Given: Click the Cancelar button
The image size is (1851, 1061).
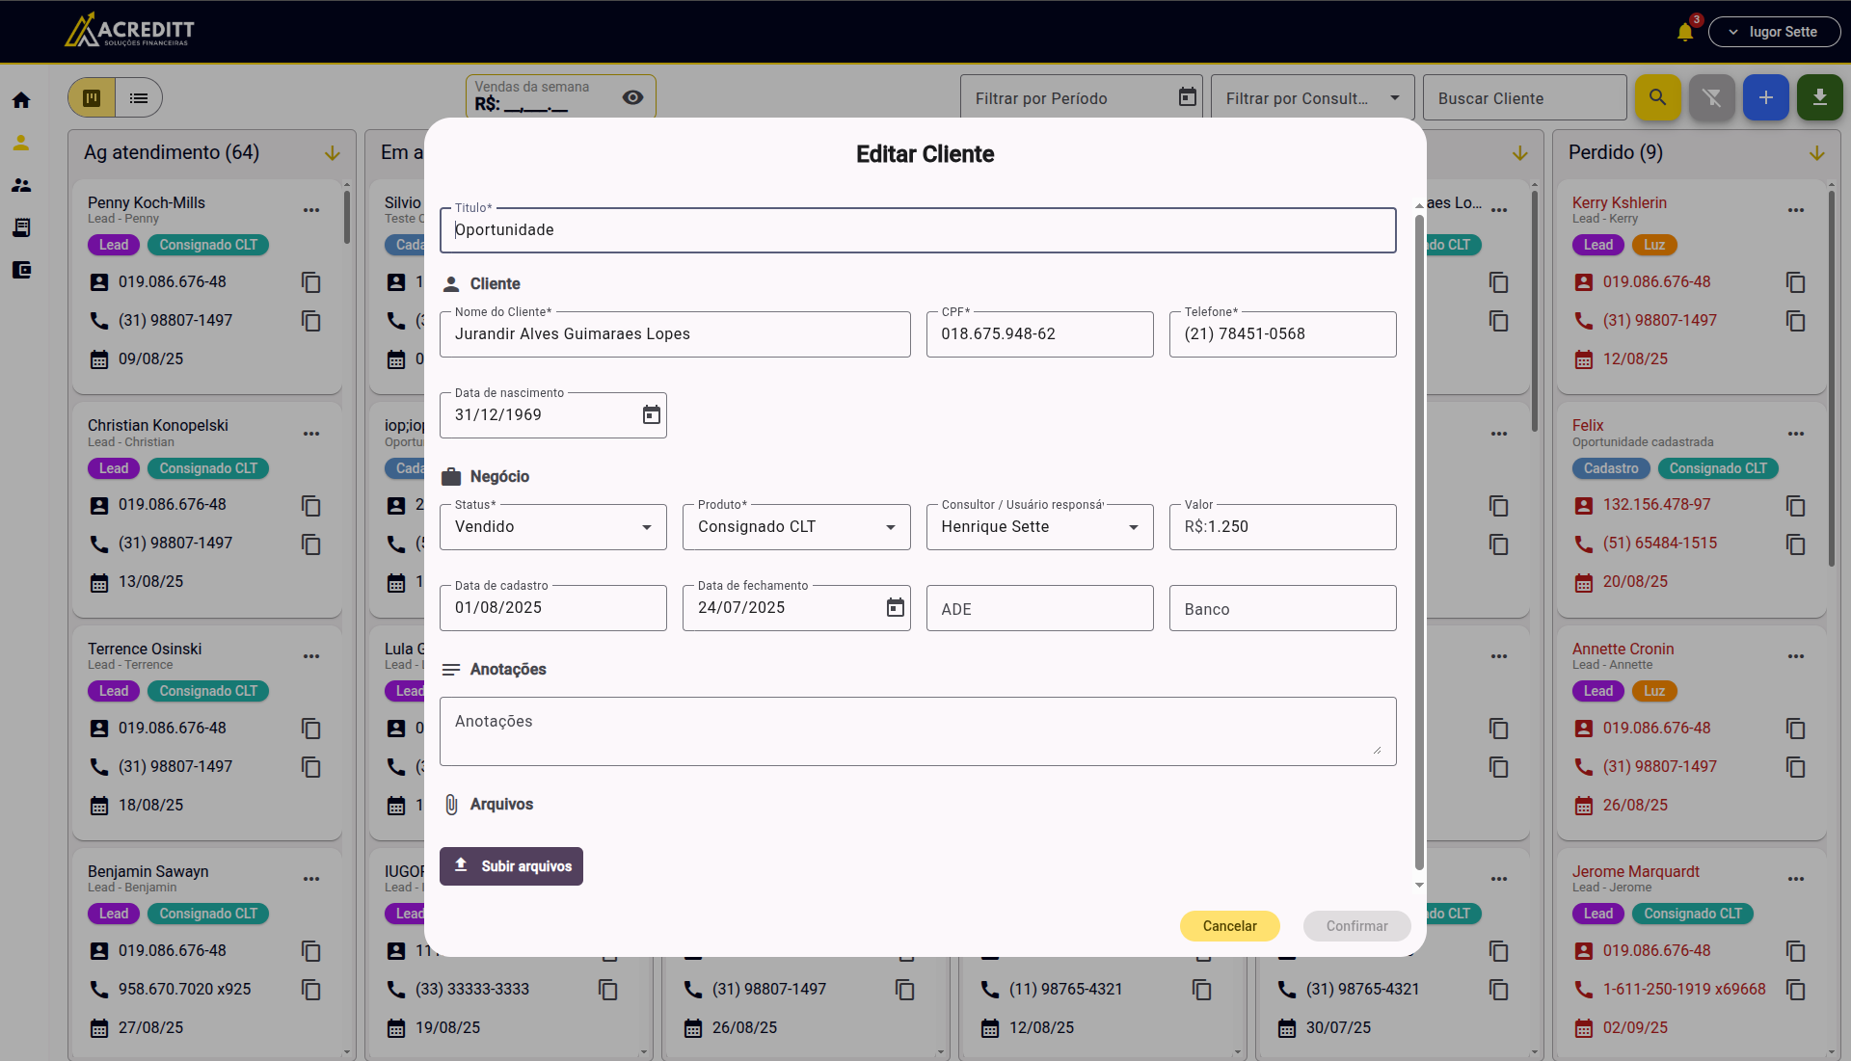Looking at the screenshot, I should point(1229,926).
